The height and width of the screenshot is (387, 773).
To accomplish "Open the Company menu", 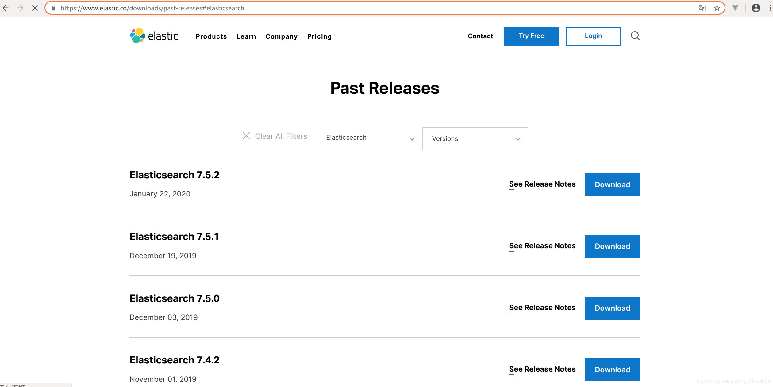I will click(282, 36).
